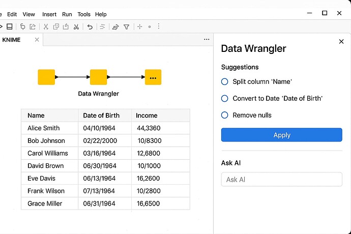Click the date cell "04/10/1964"
The height and width of the screenshot is (234, 351).
pos(105,128)
